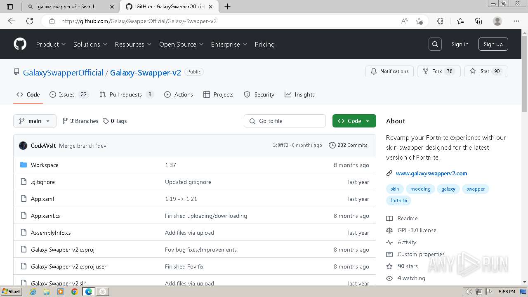This screenshot has height=297, width=528.
Task: Open browser tab actions menu icon
Action: [x=10, y=6]
